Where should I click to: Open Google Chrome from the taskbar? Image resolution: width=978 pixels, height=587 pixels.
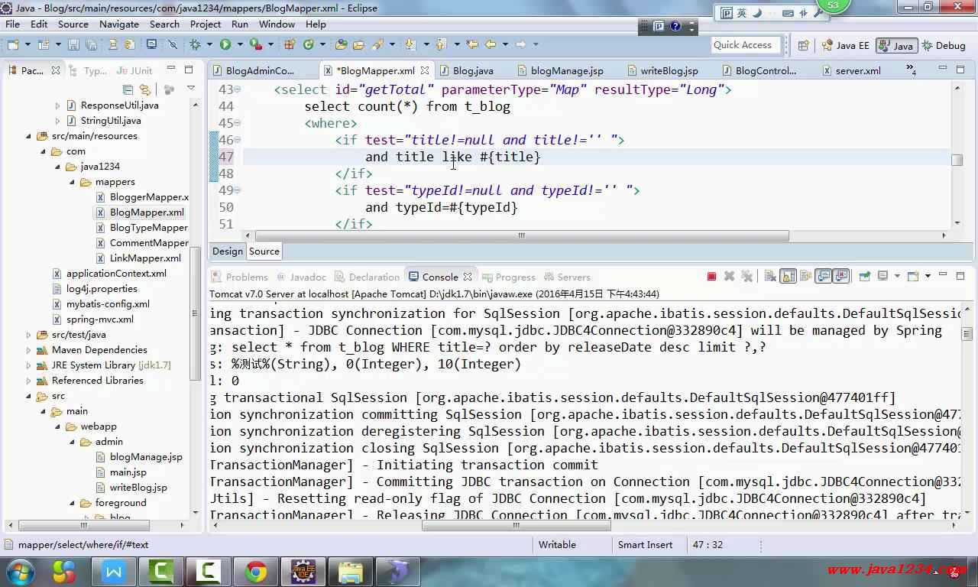pyautogui.click(x=256, y=572)
